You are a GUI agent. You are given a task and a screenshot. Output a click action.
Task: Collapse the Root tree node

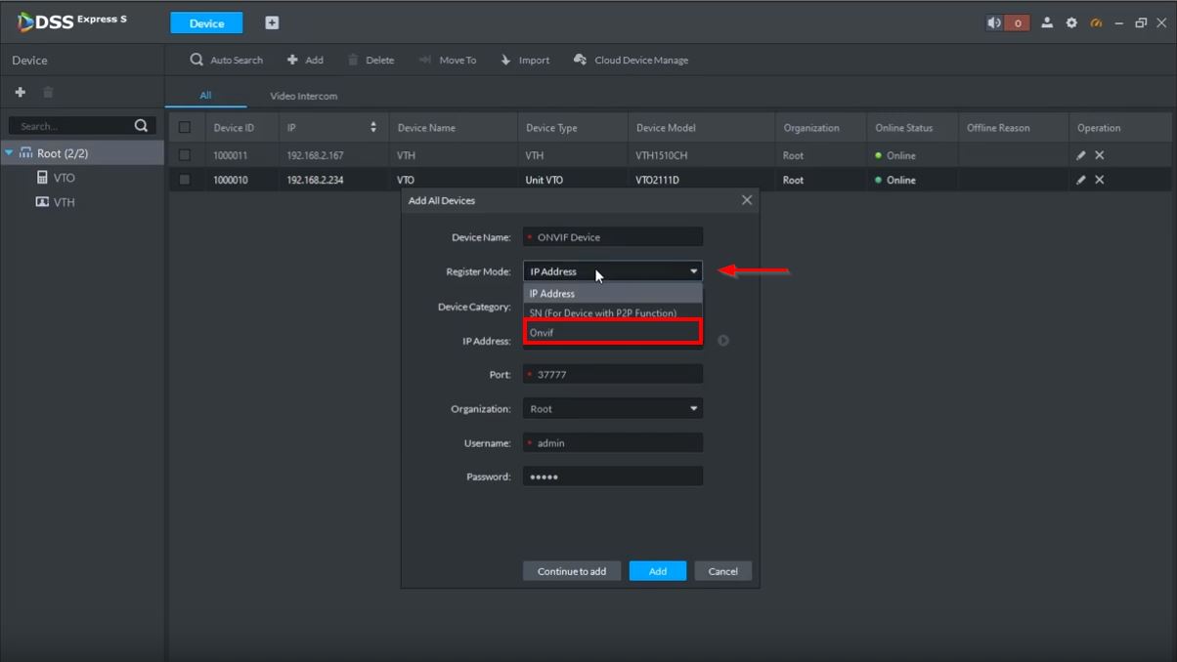9,153
